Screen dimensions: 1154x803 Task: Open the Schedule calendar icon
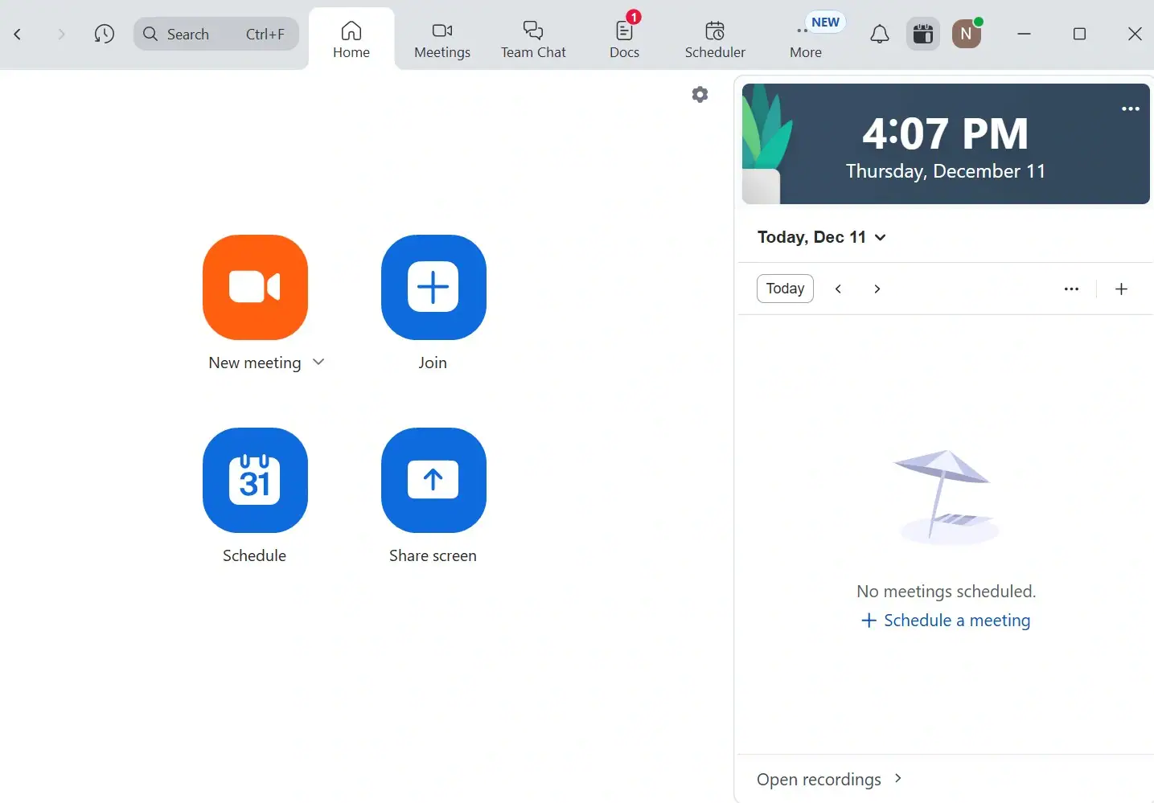[x=255, y=480]
